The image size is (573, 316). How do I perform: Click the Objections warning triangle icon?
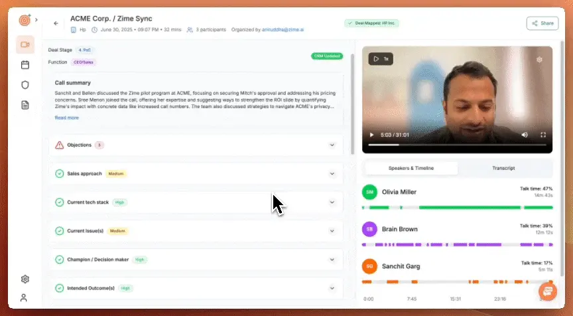pyautogui.click(x=59, y=145)
